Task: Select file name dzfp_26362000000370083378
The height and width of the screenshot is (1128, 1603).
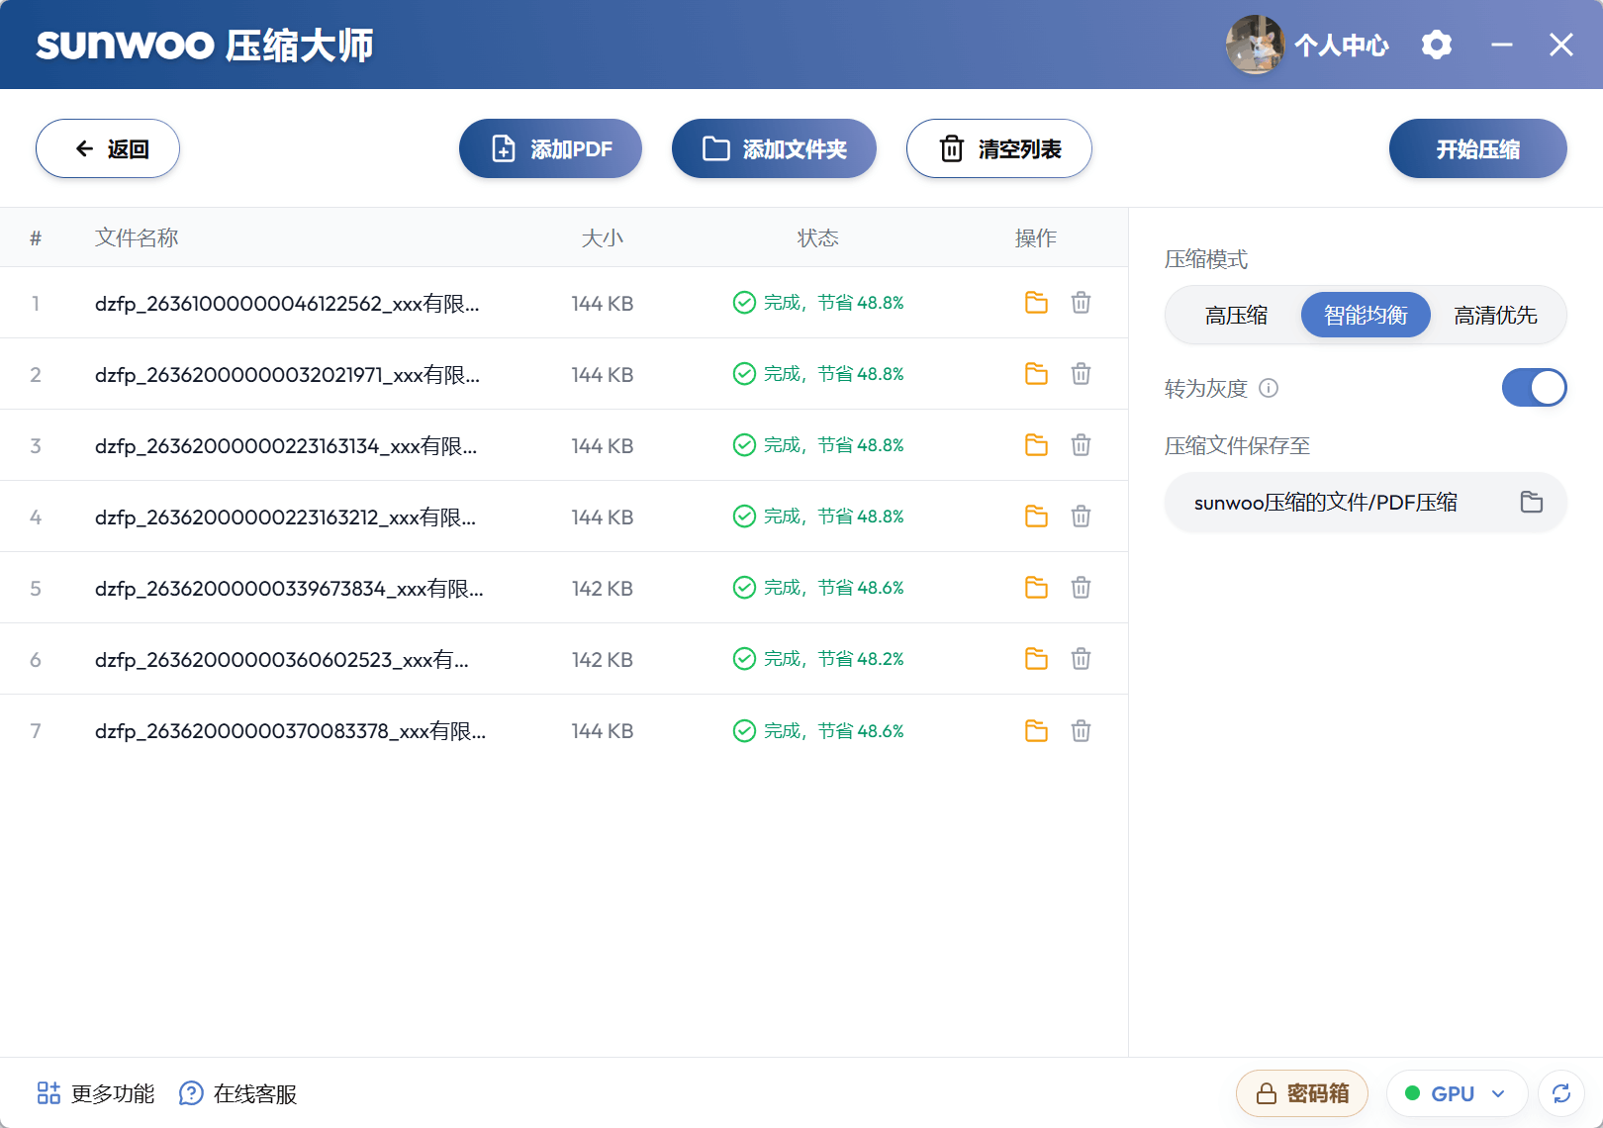Action: [x=290, y=731]
